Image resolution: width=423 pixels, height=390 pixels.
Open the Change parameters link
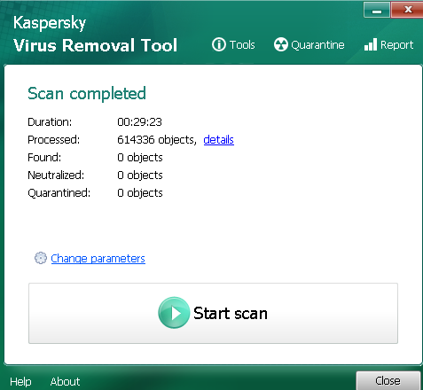click(x=98, y=259)
